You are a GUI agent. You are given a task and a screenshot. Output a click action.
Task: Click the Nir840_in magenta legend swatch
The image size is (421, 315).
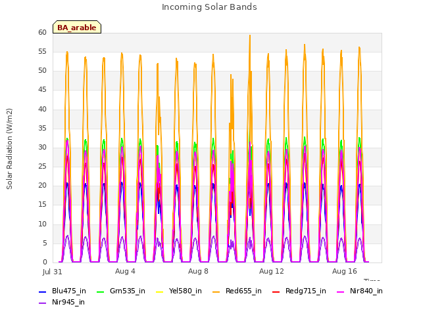click(x=341, y=291)
